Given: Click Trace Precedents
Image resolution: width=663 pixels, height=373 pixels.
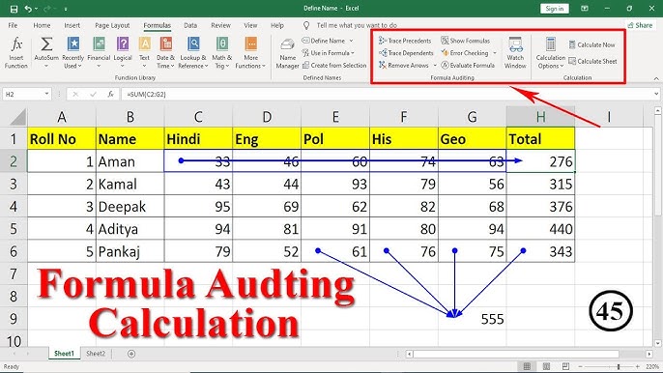Looking at the screenshot, I should tap(405, 41).
